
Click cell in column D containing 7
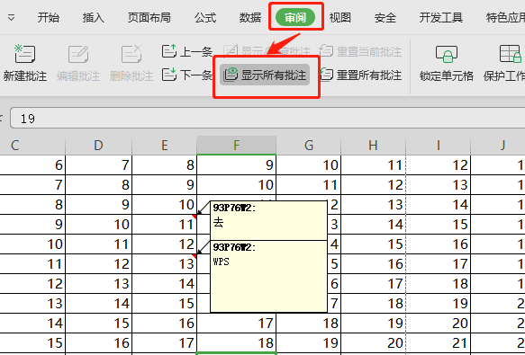coord(98,165)
